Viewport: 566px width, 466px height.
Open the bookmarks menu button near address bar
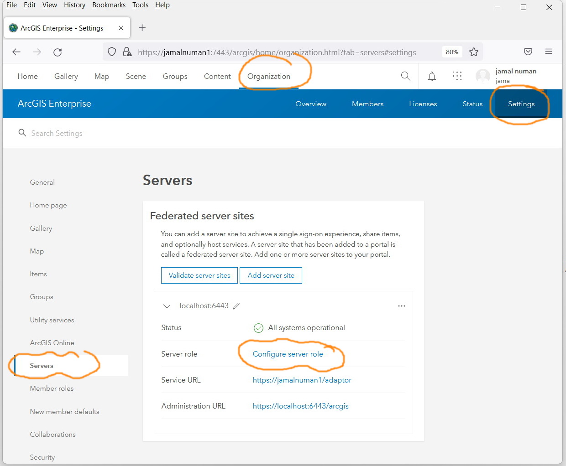coord(528,52)
